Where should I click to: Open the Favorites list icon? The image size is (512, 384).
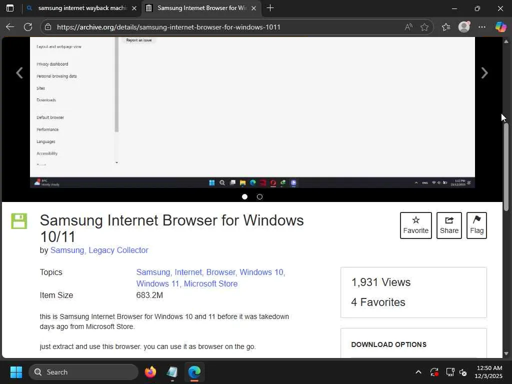pos(446,27)
